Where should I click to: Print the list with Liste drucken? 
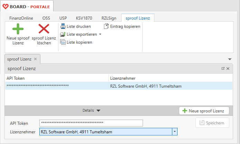(75, 26)
